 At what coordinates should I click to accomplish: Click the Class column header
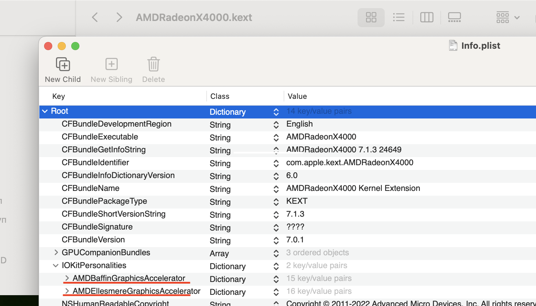220,96
